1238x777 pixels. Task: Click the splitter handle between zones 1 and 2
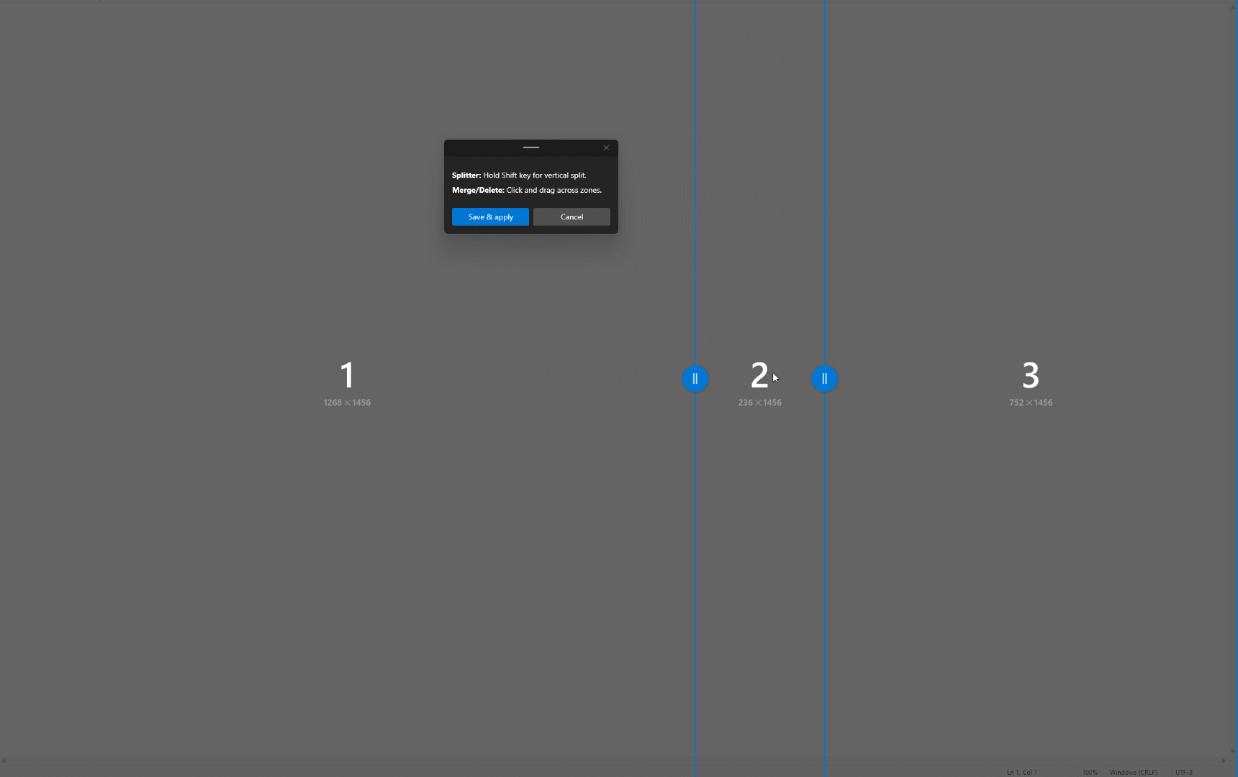click(694, 378)
